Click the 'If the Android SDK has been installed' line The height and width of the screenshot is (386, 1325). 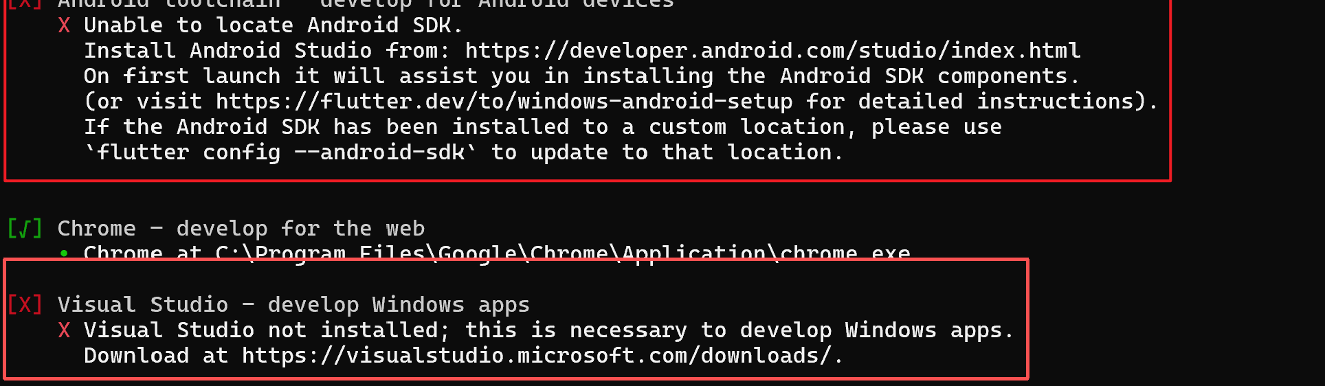pos(543,127)
